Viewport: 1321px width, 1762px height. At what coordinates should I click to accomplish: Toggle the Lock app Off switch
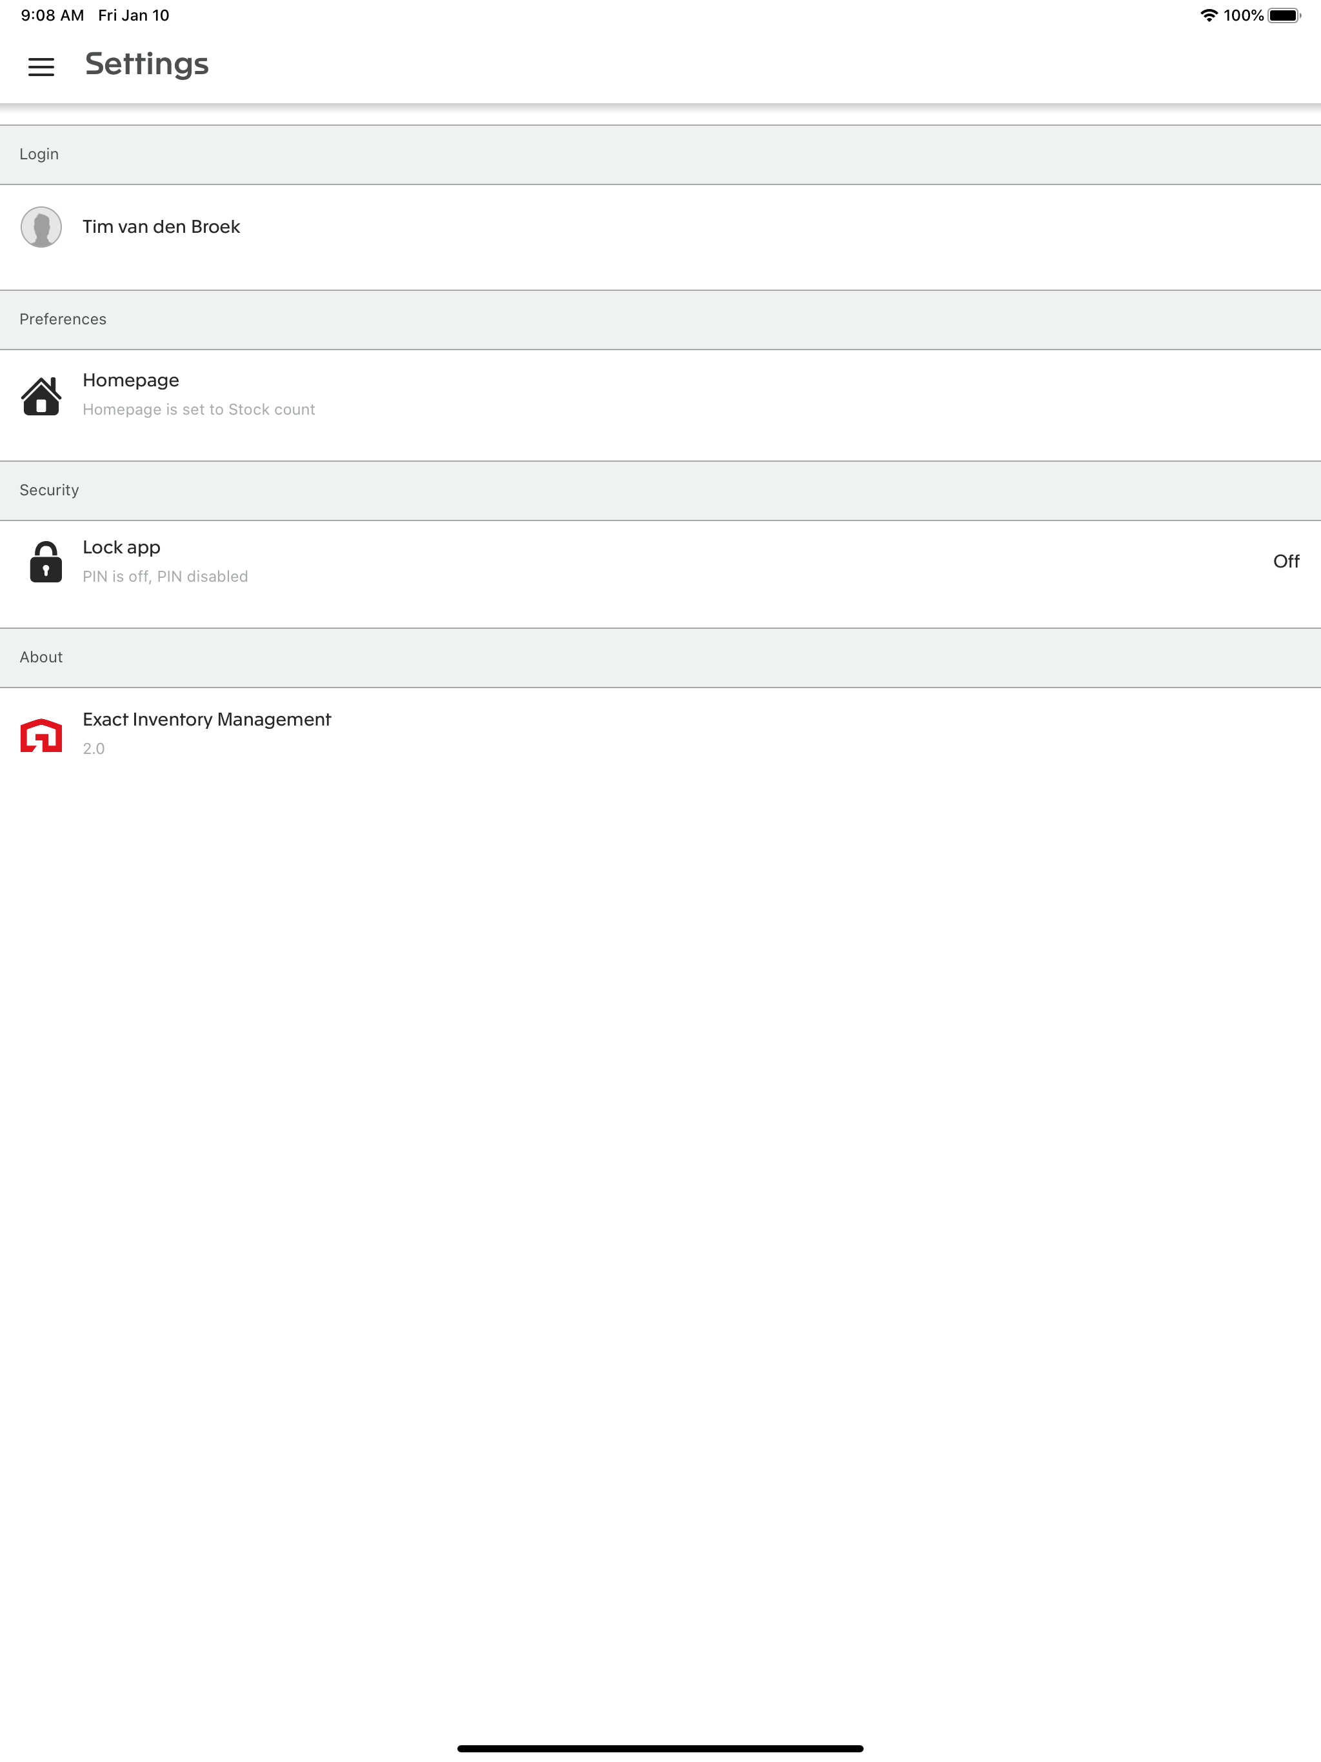pos(1286,562)
